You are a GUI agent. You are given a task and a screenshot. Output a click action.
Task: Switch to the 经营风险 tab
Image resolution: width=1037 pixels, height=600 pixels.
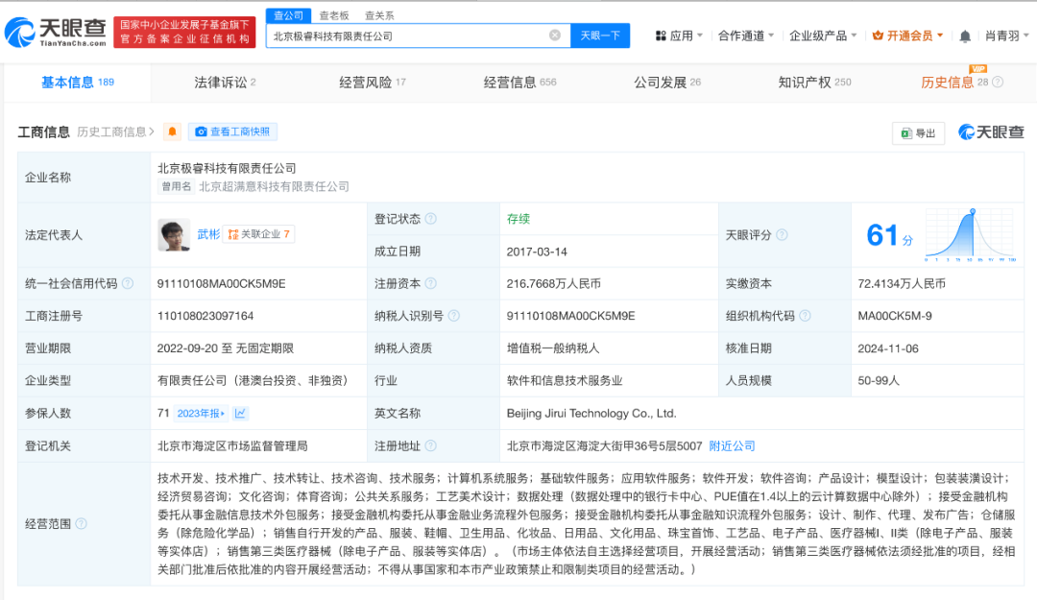pos(373,82)
